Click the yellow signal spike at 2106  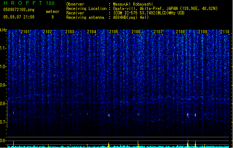coord(138,144)
